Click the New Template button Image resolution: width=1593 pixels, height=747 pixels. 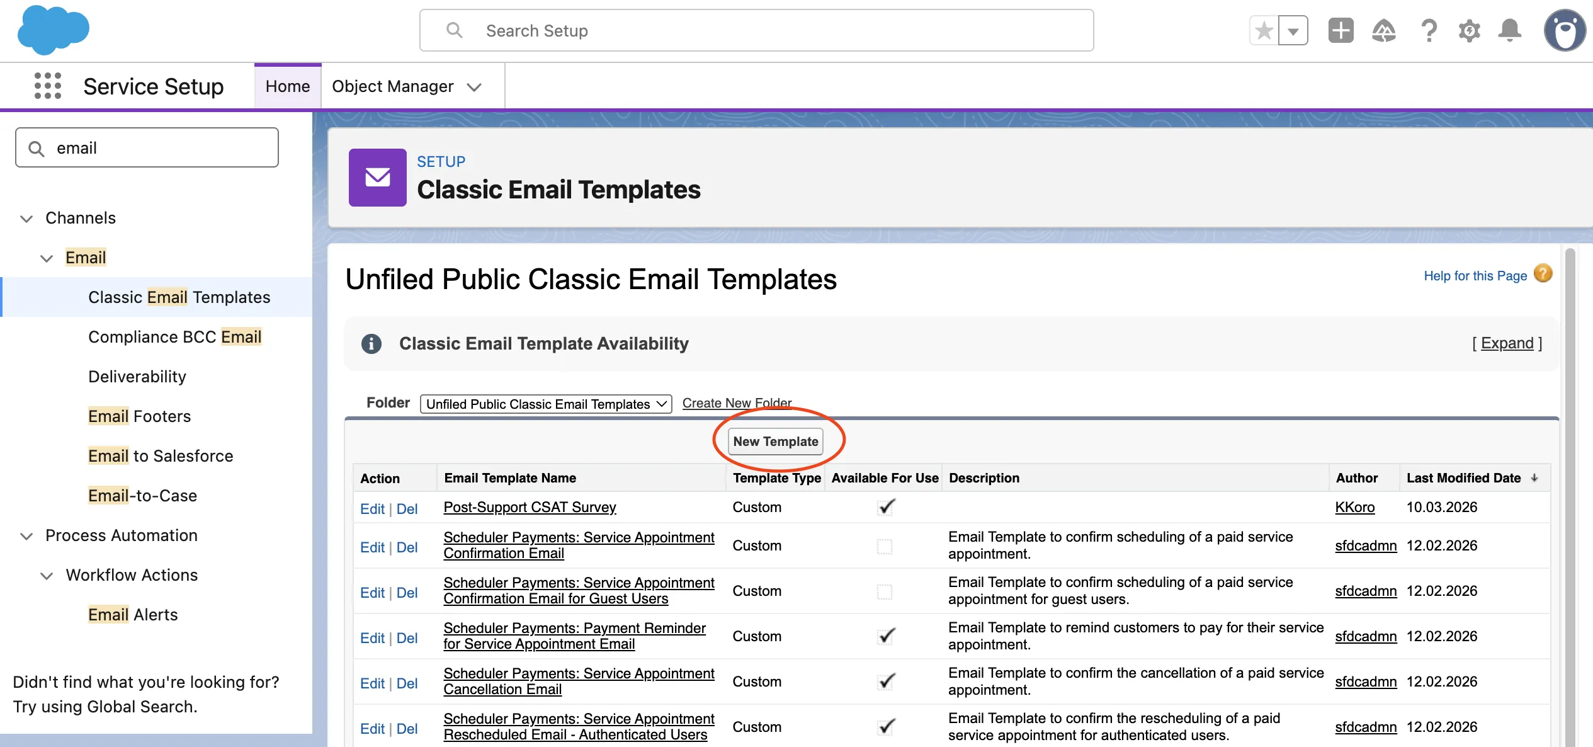pyautogui.click(x=776, y=441)
